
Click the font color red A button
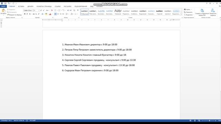click(x=50, y=14)
